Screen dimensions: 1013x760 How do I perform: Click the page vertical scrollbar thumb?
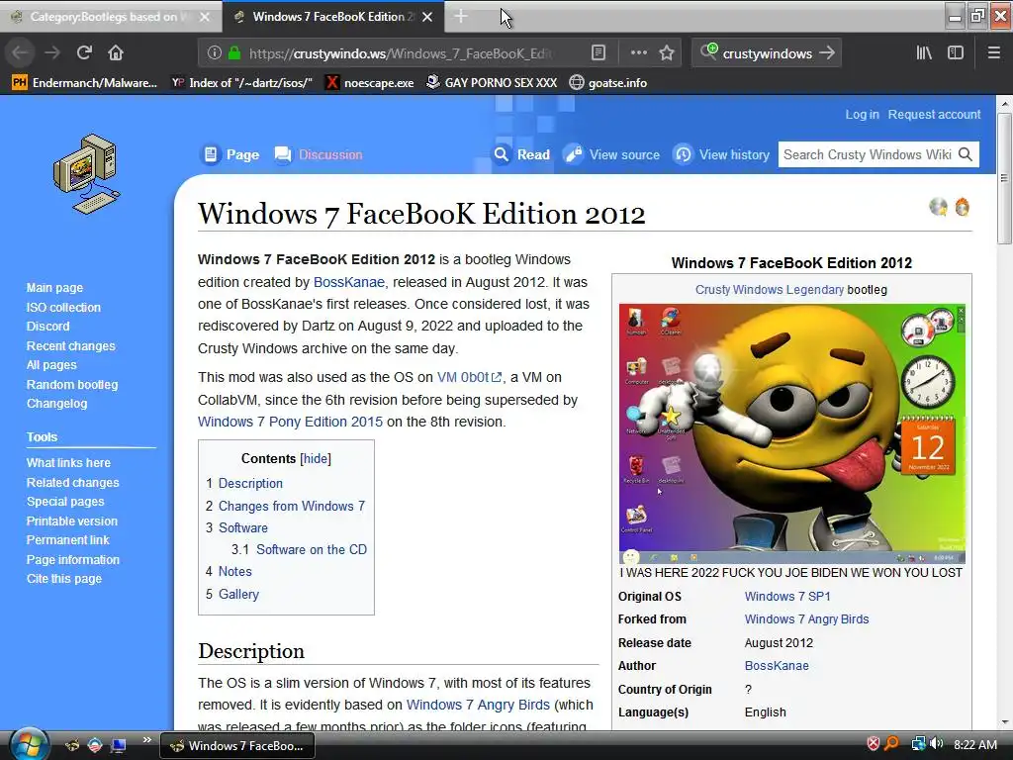(x=1004, y=179)
